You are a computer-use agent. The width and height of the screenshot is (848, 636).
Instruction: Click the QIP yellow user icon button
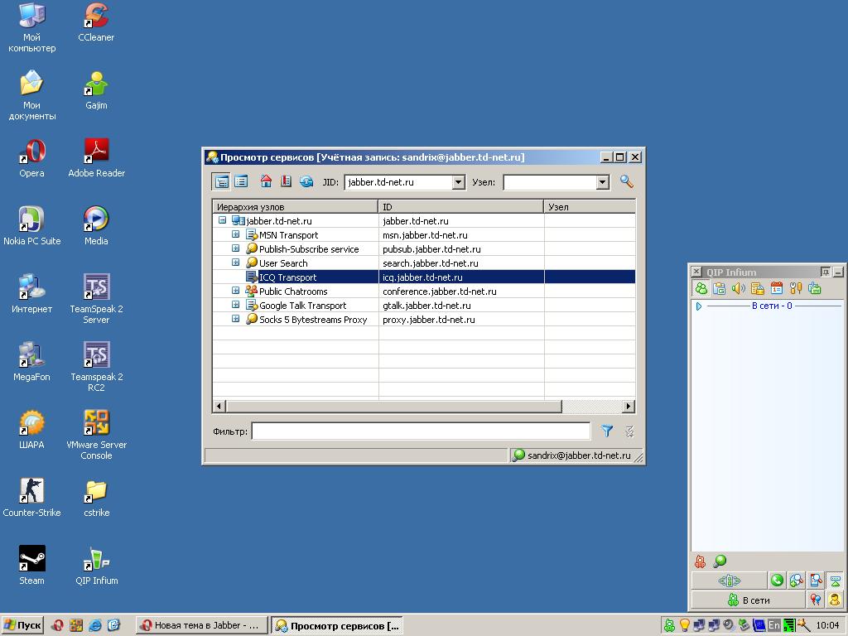[835, 600]
